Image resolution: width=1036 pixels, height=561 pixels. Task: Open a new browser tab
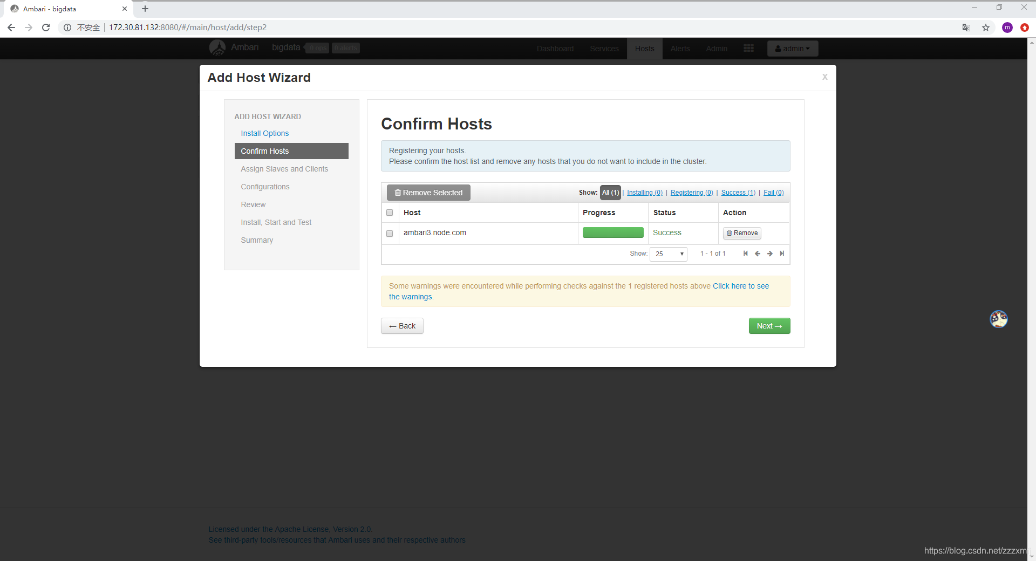pyautogui.click(x=145, y=9)
